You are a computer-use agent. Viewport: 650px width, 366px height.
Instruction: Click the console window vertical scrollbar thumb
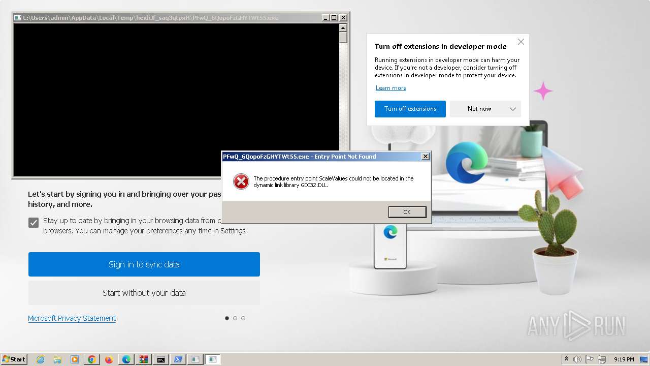click(x=343, y=37)
